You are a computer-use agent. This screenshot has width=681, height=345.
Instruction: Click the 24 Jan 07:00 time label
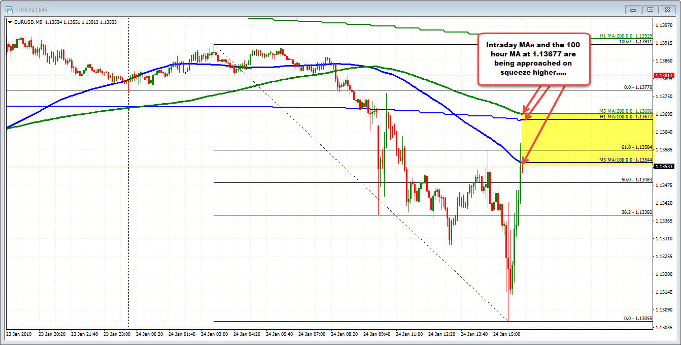pyautogui.click(x=312, y=334)
